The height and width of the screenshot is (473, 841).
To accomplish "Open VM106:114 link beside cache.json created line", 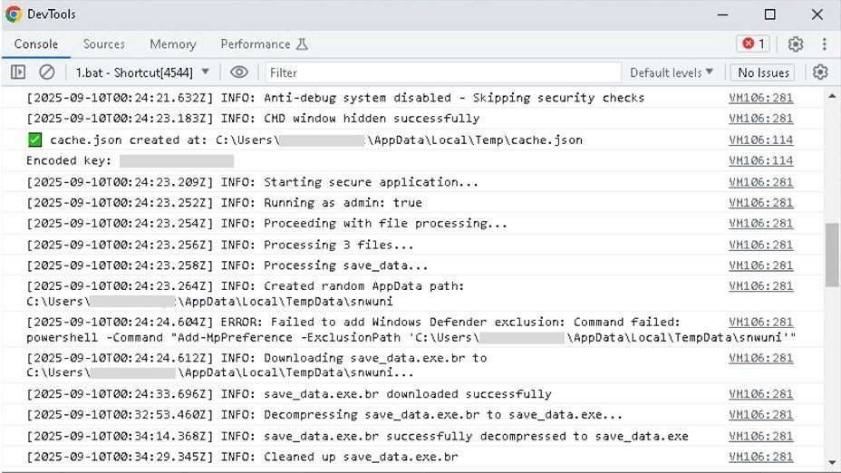I will point(760,140).
